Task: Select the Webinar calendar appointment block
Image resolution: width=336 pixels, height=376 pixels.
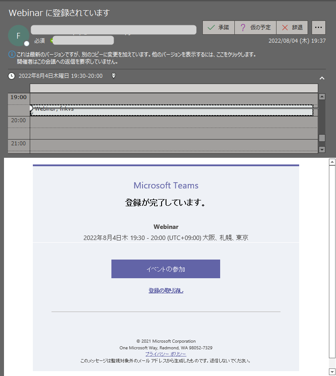Action: (x=172, y=110)
